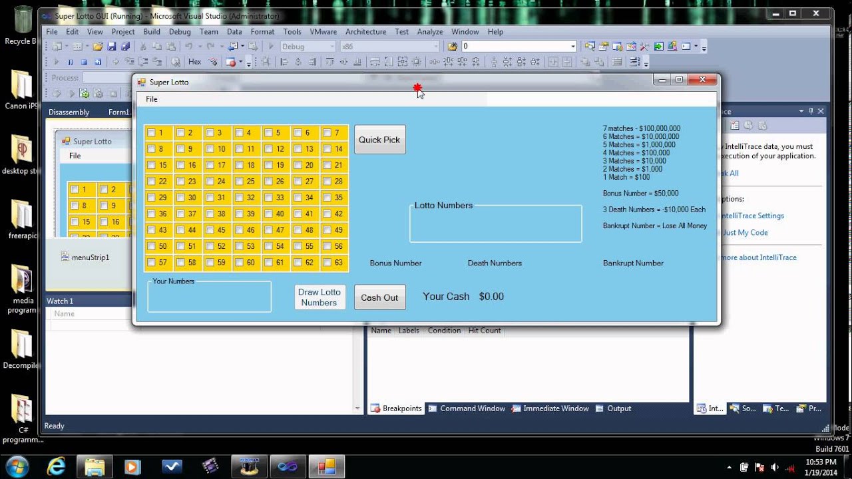
Task: Toggle Hex display in debug toolbar
Action: pyautogui.click(x=195, y=62)
